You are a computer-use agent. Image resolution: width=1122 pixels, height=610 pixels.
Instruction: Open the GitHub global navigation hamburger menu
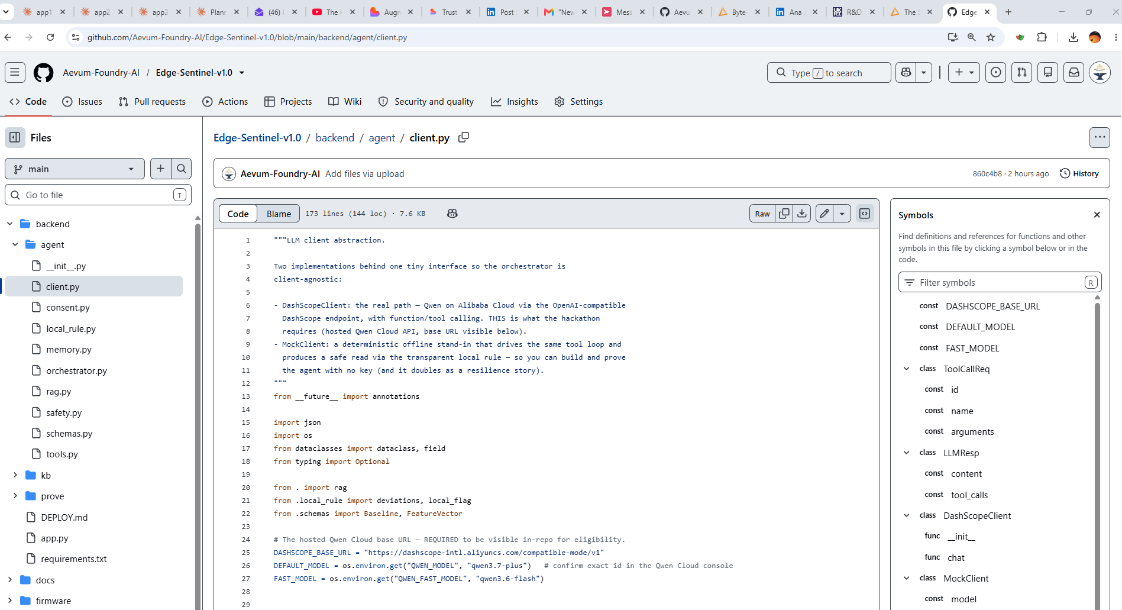(x=15, y=72)
